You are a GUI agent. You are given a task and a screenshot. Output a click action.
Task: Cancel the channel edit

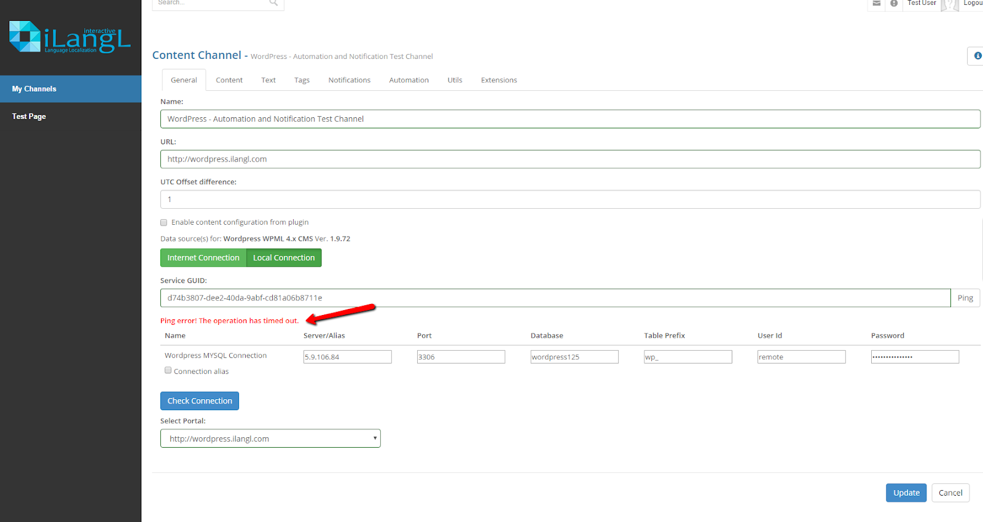coord(950,493)
